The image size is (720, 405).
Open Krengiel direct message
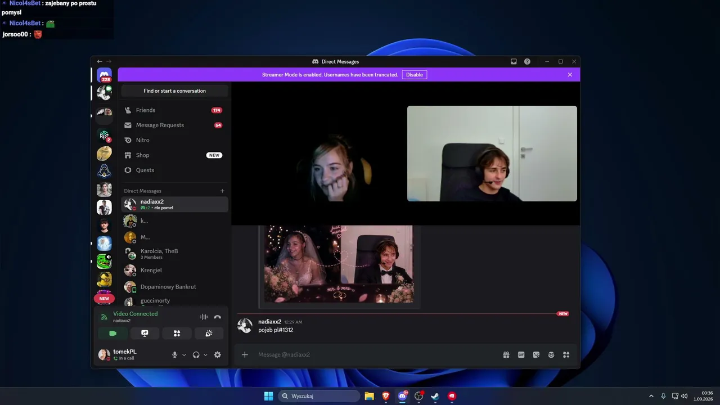(174, 270)
